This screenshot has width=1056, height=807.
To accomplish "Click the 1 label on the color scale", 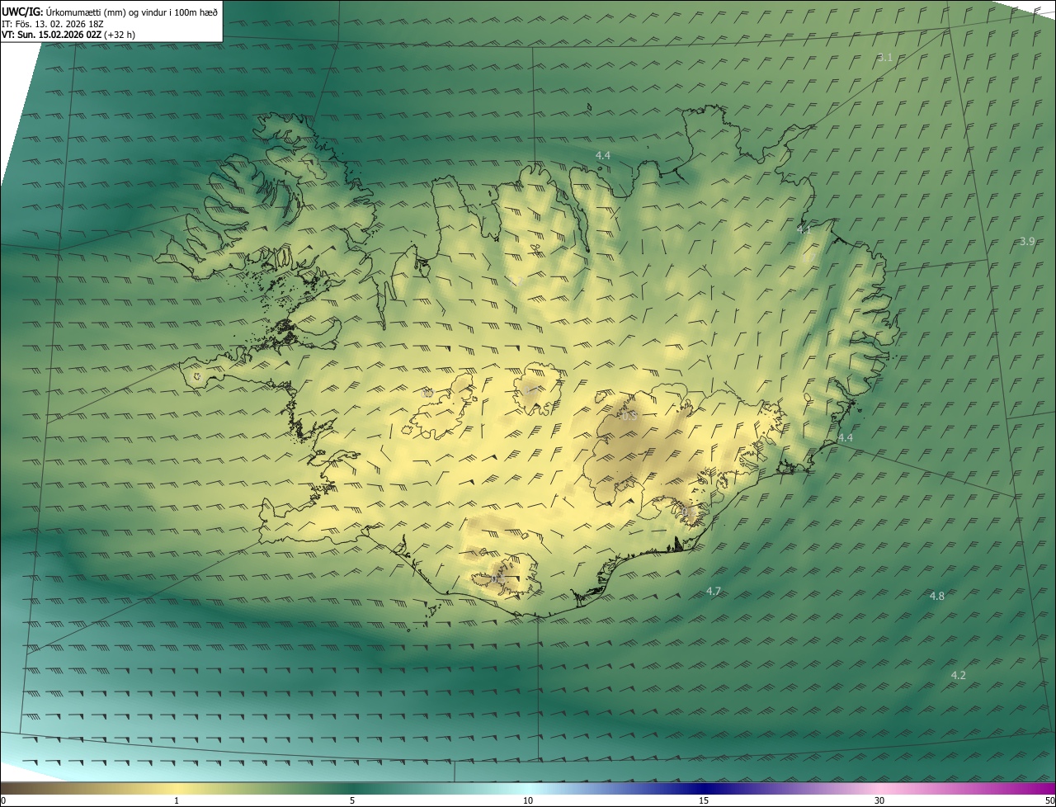I will click(x=177, y=800).
